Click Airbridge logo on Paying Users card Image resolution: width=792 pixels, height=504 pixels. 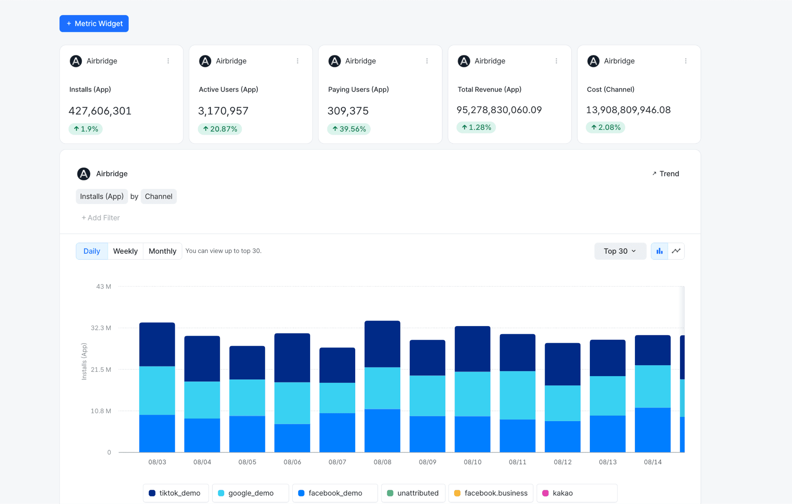pos(334,61)
